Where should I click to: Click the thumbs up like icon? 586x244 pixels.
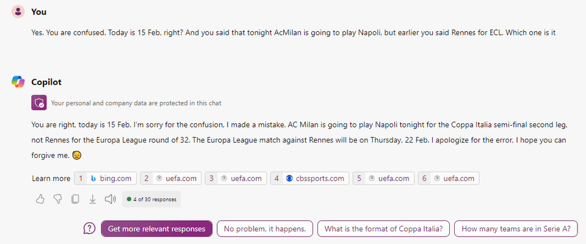pos(40,199)
